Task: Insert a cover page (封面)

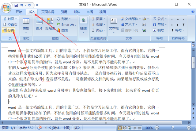Action: pyautogui.click(x=10, y=19)
